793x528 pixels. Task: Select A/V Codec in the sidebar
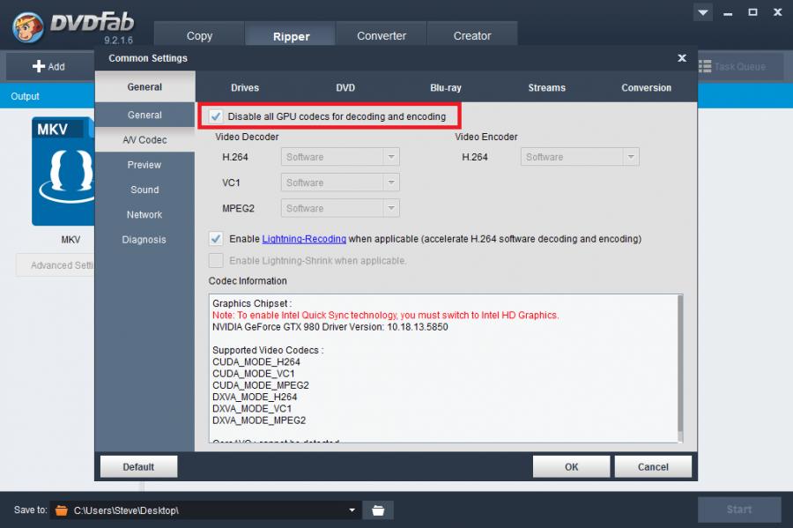[145, 140]
